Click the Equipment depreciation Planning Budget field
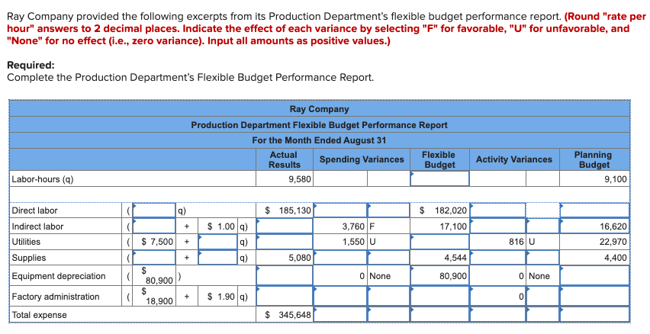650x334 pixels. pyautogui.click(x=594, y=275)
